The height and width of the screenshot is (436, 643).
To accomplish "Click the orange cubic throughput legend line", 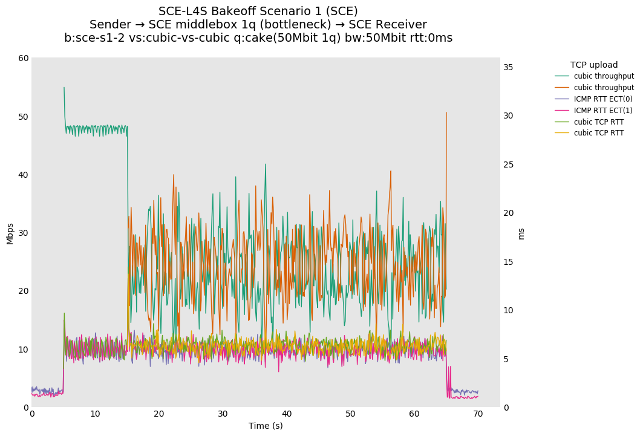I will point(562,88).
